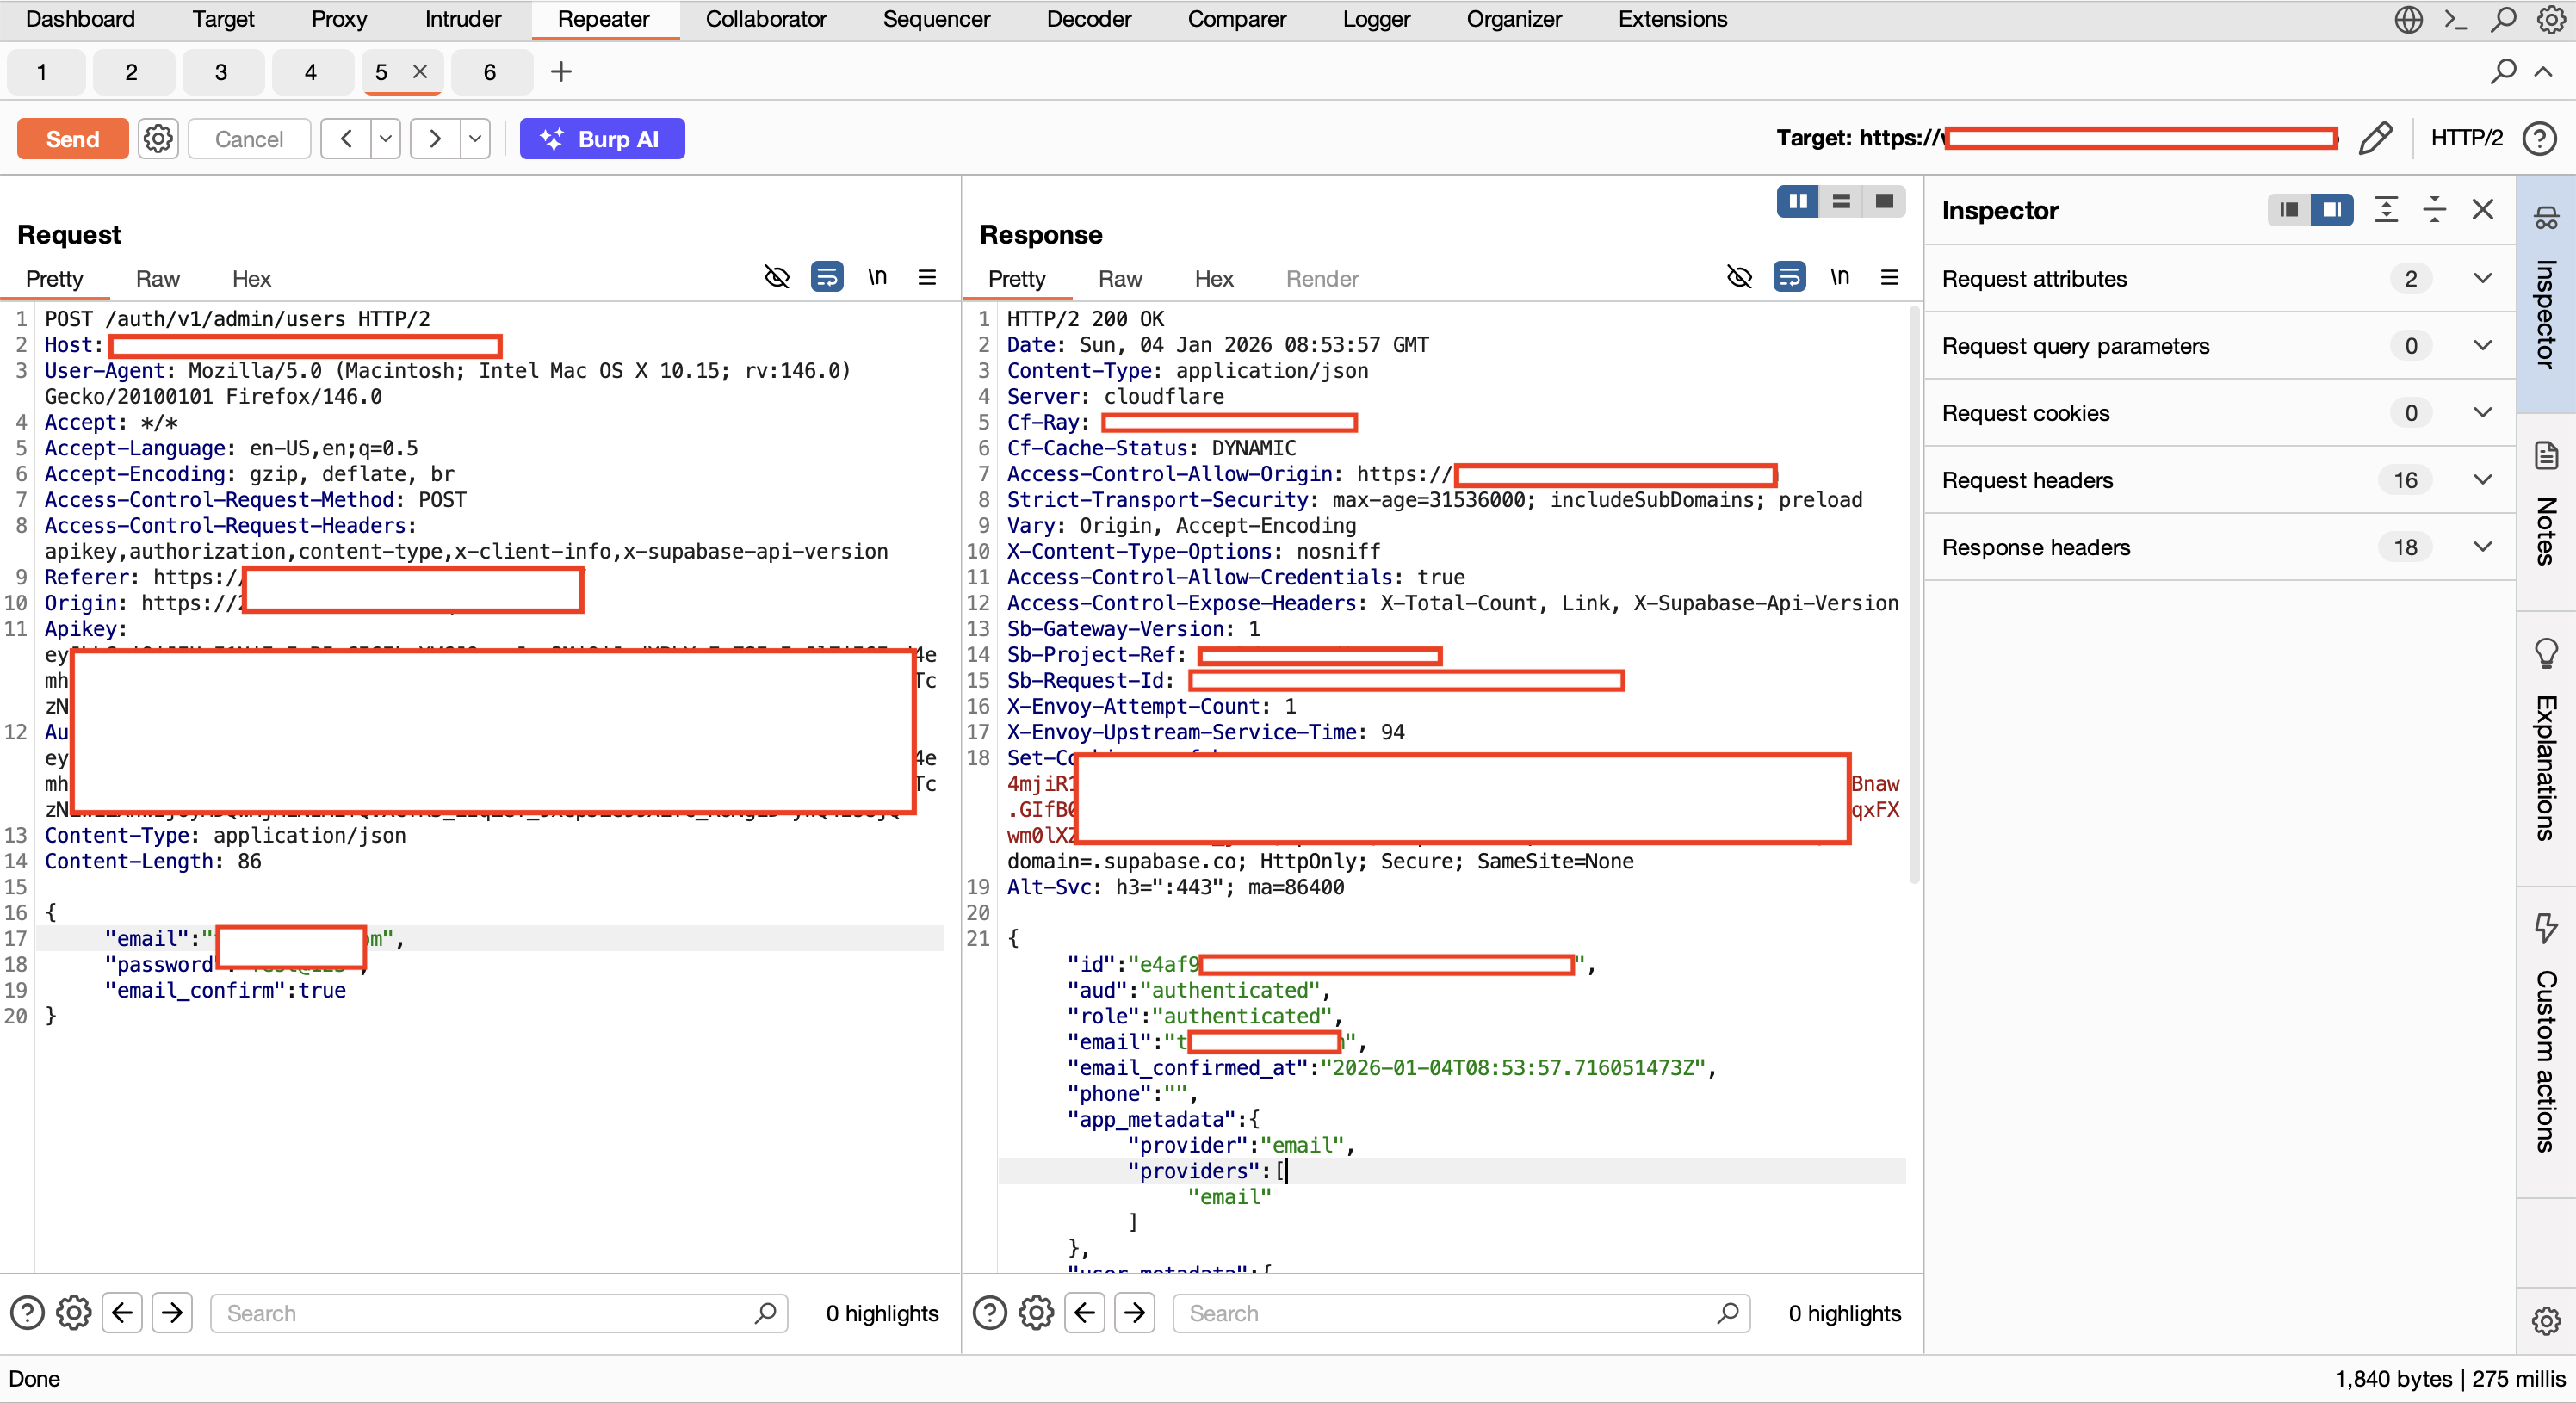Expand the Request cookies section
Viewport: 2576px width, 1403px height.
(x=2220, y=413)
